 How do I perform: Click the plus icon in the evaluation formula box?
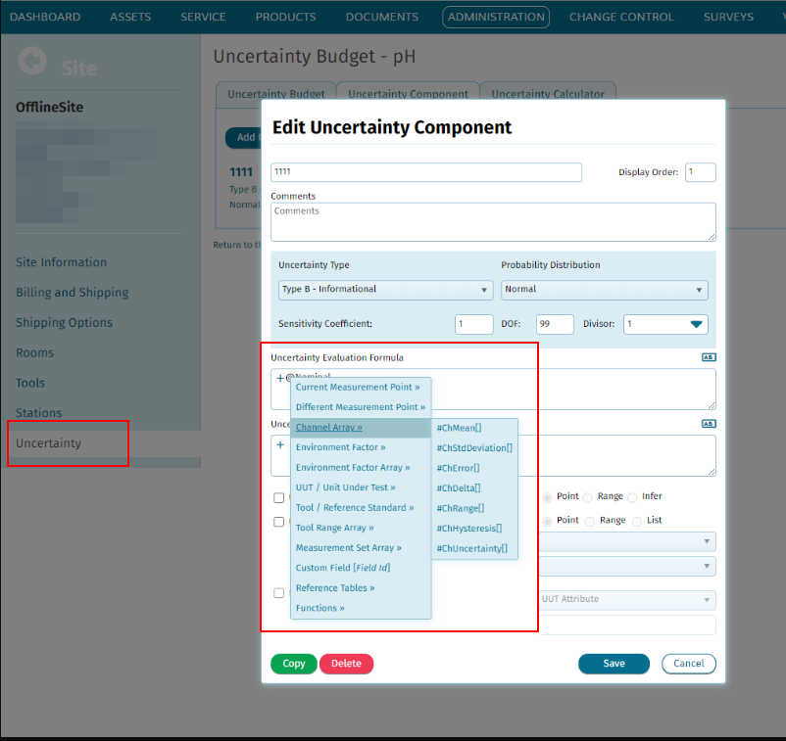[x=280, y=378]
